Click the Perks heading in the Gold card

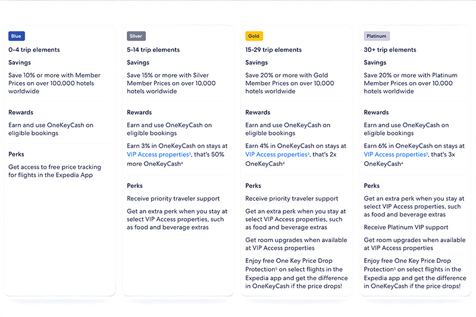click(x=253, y=186)
